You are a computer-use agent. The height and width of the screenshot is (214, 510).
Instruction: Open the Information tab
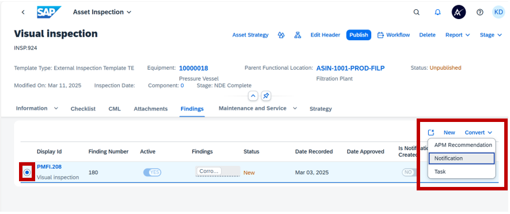[x=32, y=108]
